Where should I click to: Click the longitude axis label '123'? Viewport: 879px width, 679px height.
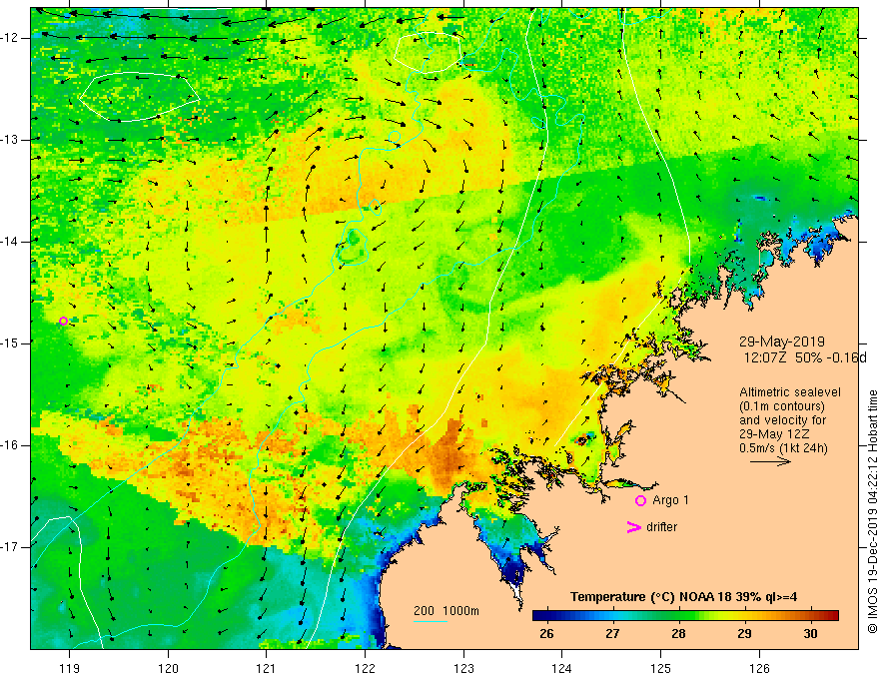point(463,668)
